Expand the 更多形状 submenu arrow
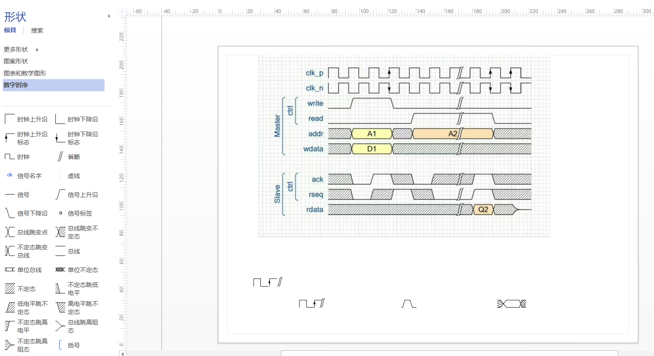The image size is (654, 356). pos(37,50)
